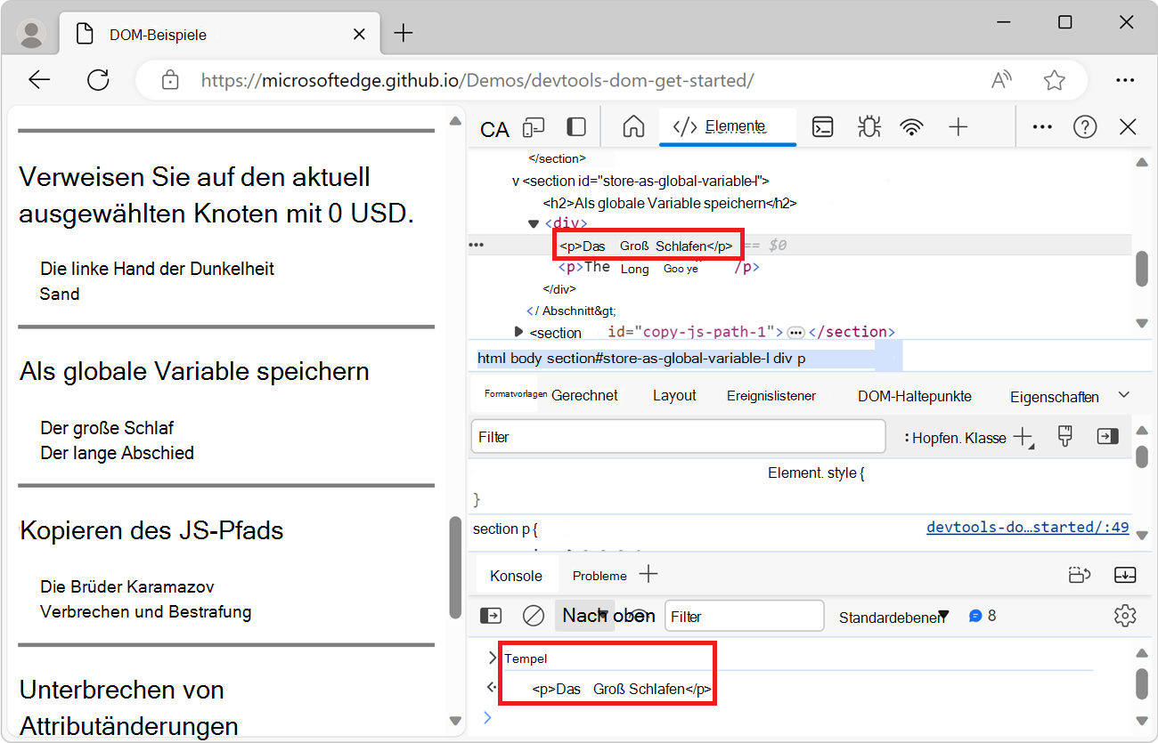This screenshot has width=1158, height=743.
Task: Collapse the div element in the DOM tree
Action: (x=534, y=223)
